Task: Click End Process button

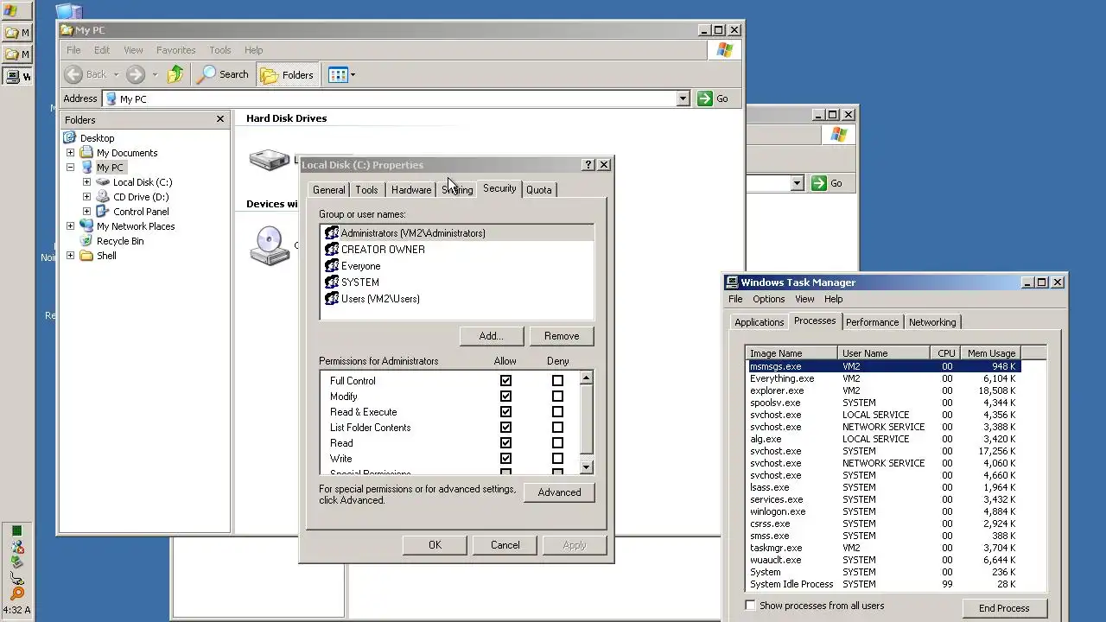Action: pos(1004,608)
